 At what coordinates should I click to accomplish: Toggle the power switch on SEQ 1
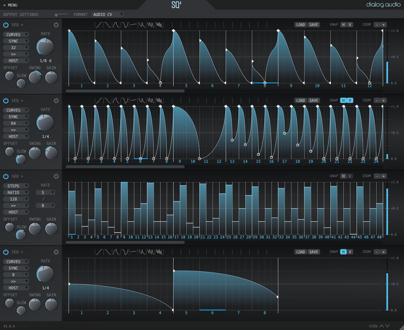point(6,25)
